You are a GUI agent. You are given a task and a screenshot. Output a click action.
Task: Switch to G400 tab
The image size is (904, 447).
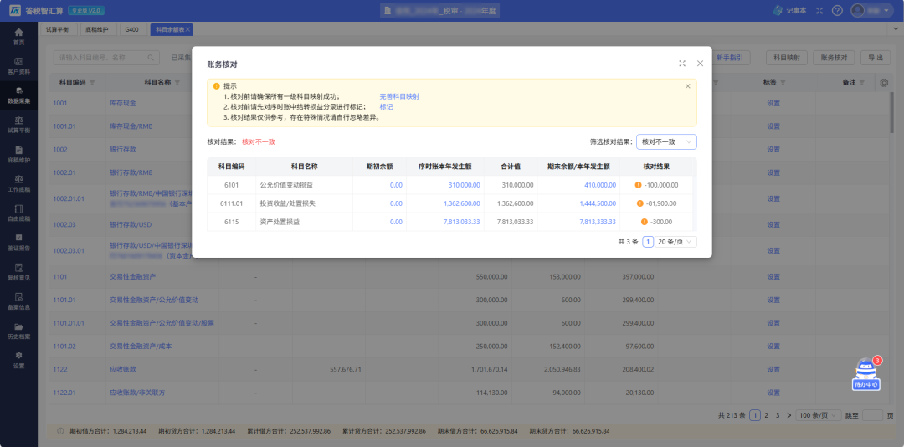click(x=133, y=28)
